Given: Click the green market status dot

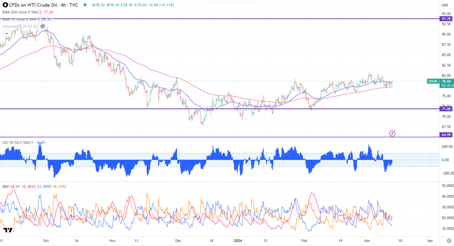Looking at the screenshot, I should 85,5.
